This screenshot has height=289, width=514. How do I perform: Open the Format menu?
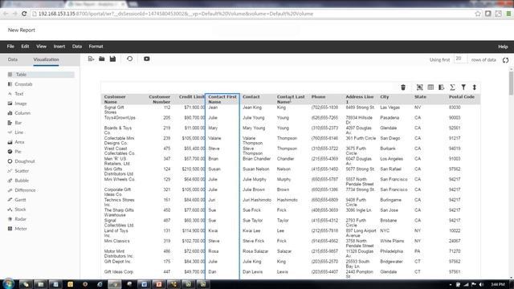coord(96,47)
